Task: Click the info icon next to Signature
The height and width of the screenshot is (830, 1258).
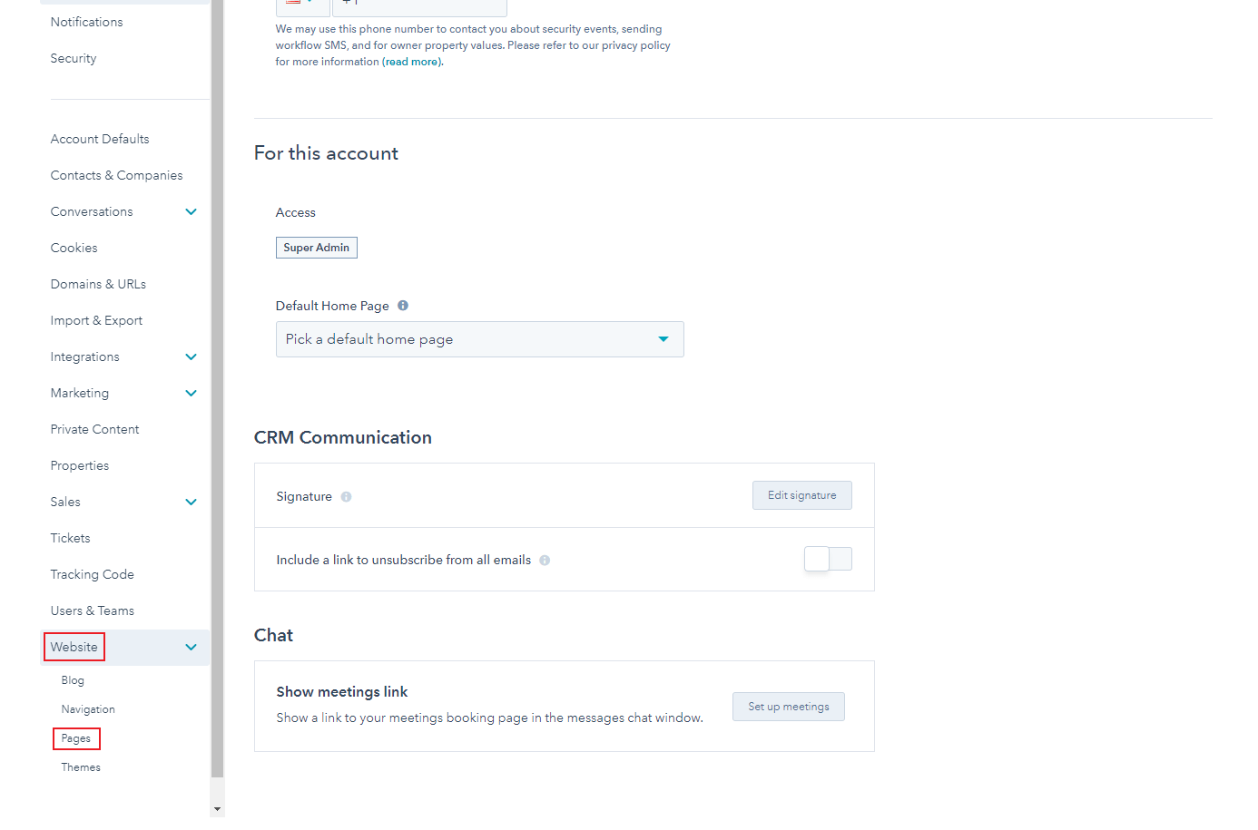Action: (346, 496)
